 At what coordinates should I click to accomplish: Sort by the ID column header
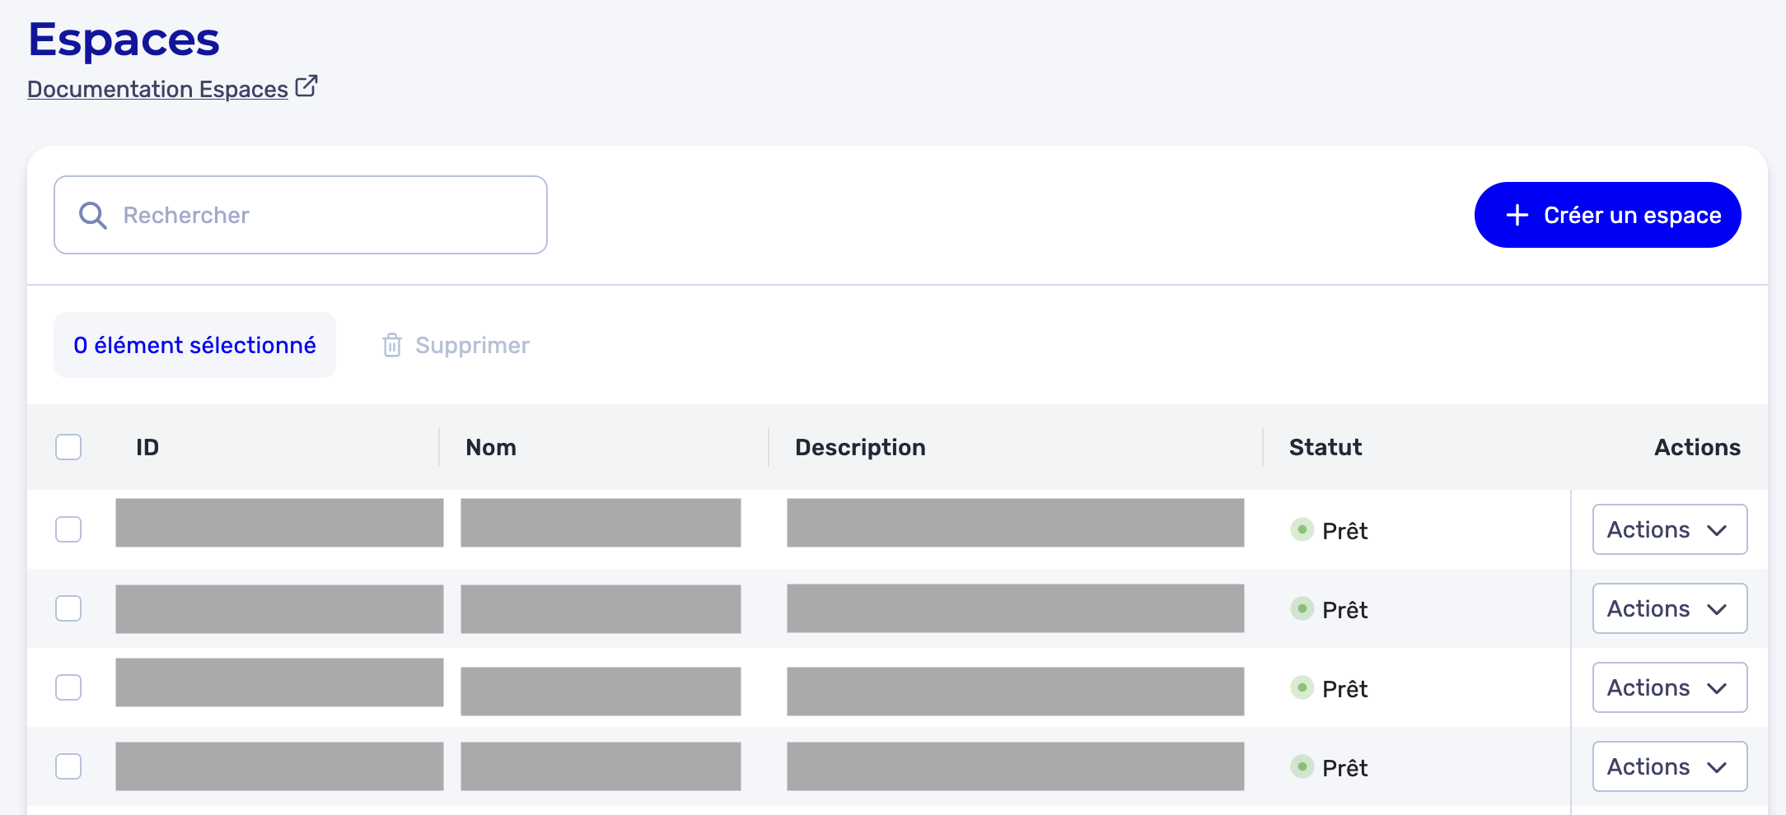coord(147,447)
